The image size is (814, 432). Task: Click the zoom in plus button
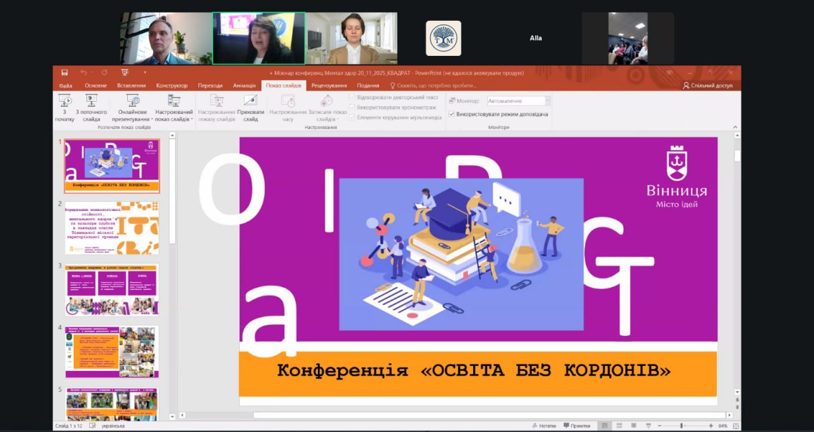point(710,426)
